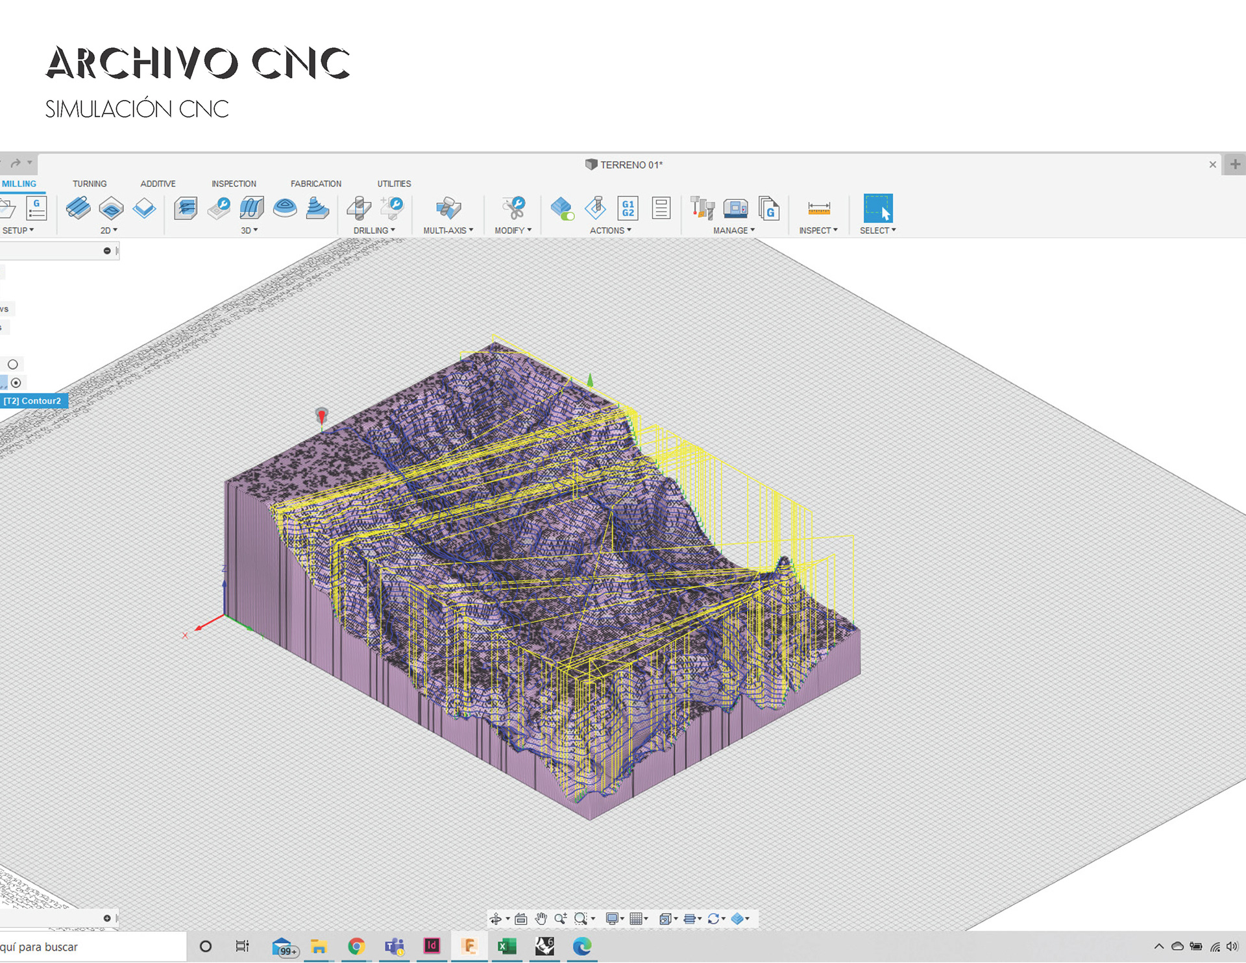1246x963 pixels.
Task: Open Post Process G1 G2 icon
Action: coord(628,208)
